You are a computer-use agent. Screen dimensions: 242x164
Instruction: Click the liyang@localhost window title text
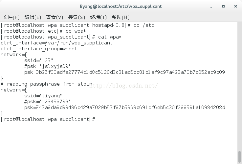pos(121,6)
